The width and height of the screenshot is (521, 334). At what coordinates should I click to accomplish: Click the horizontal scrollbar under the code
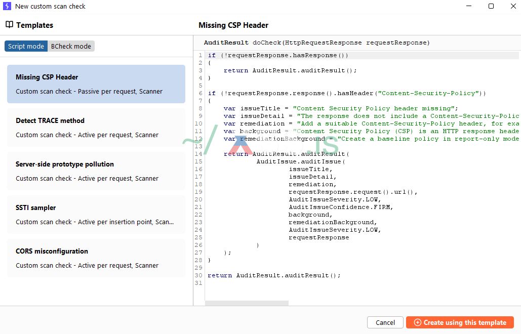(x=247, y=303)
